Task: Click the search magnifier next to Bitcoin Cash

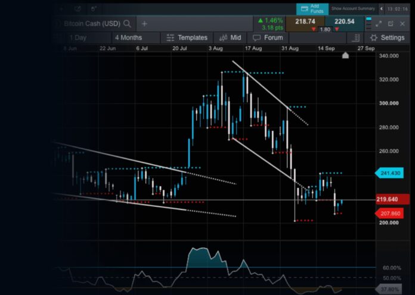Action: click(128, 24)
